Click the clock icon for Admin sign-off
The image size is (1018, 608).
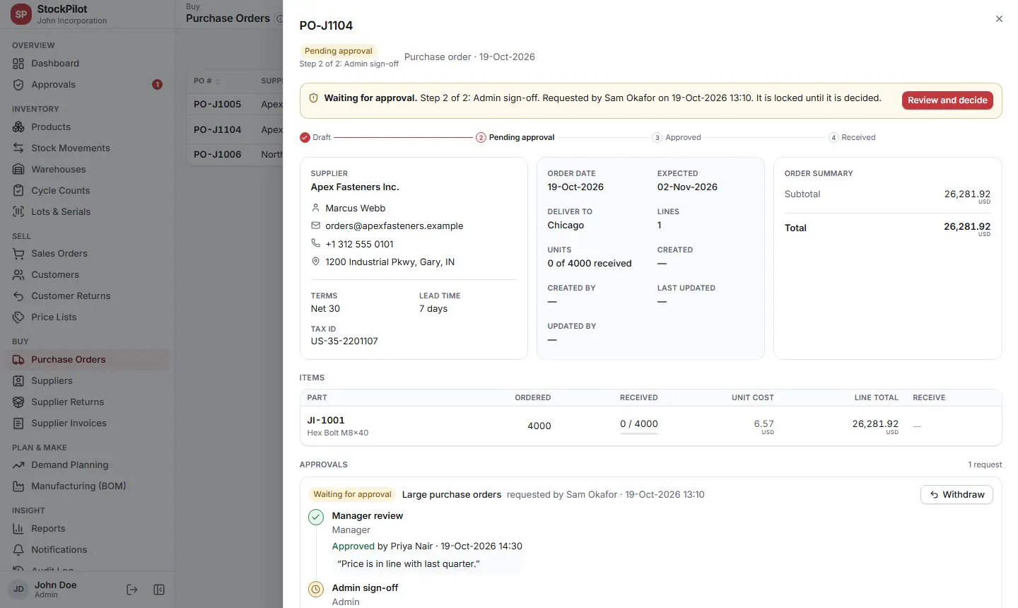(316, 590)
